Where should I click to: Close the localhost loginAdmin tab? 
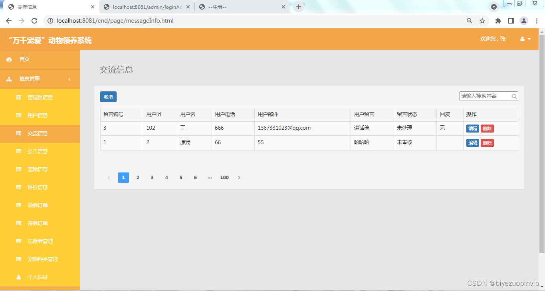(188, 7)
